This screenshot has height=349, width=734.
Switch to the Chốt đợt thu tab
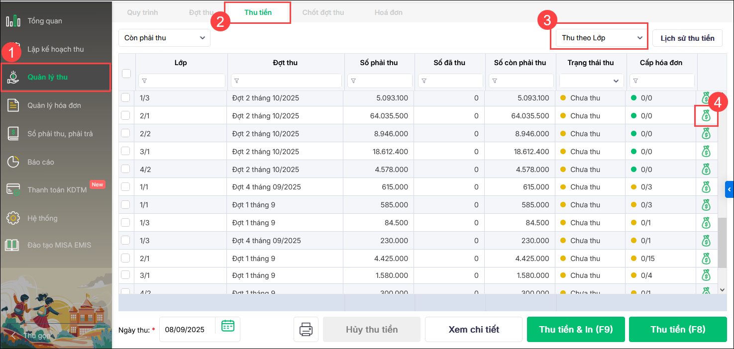(323, 12)
